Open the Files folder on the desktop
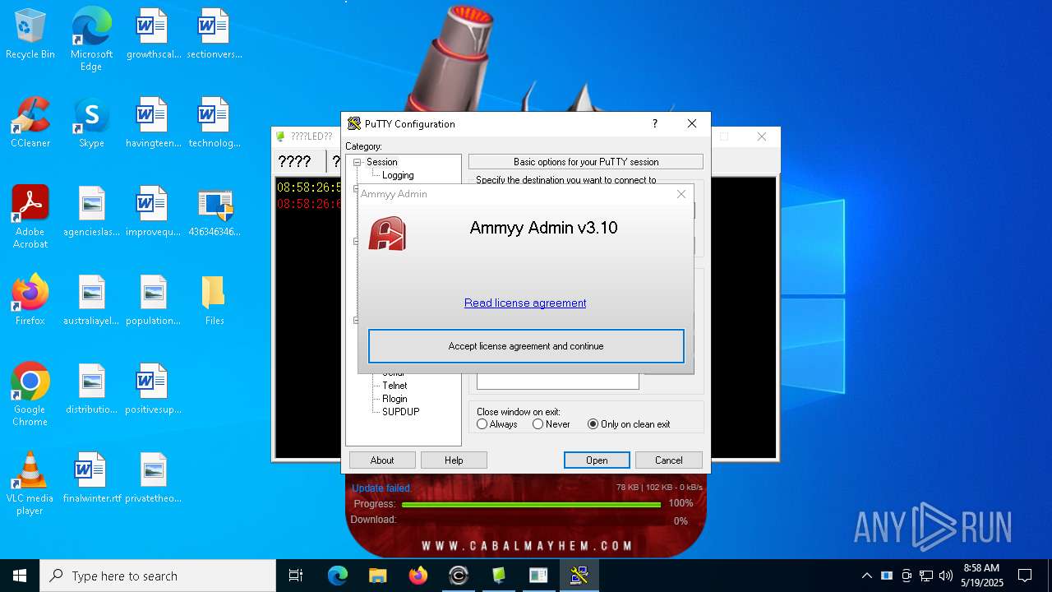 click(x=214, y=301)
